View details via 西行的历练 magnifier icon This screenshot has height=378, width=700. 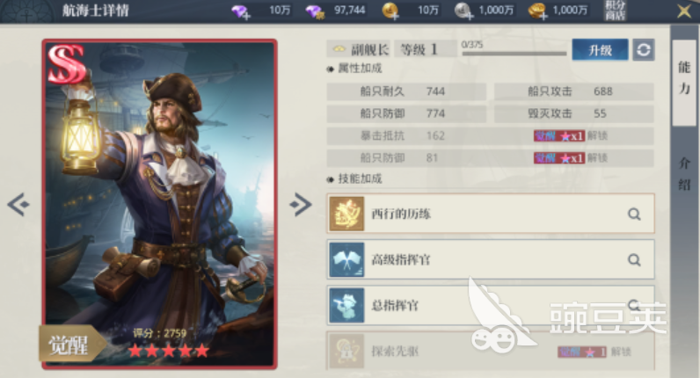click(x=634, y=214)
